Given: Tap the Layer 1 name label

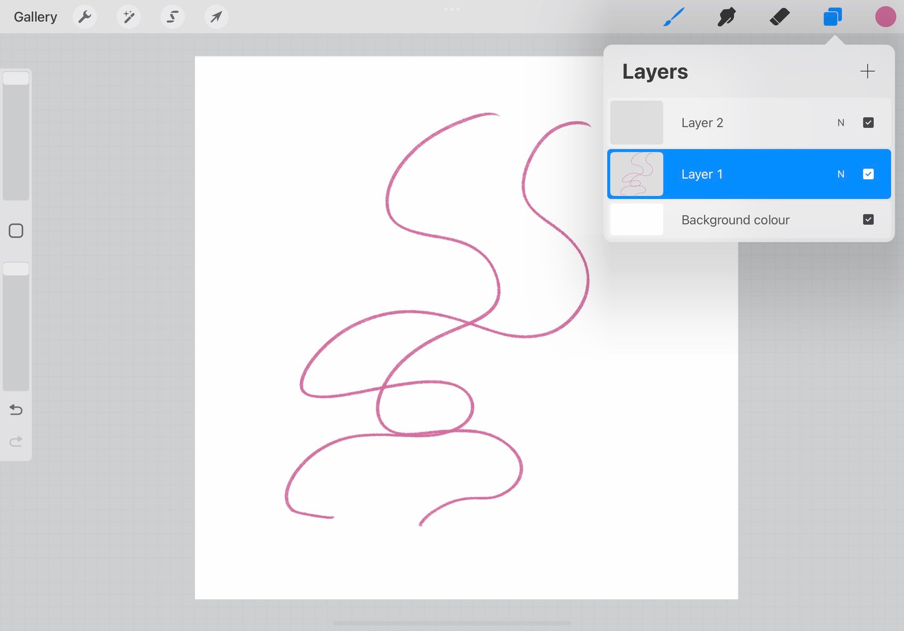Looking at the screenshot, I should (702, 174).
